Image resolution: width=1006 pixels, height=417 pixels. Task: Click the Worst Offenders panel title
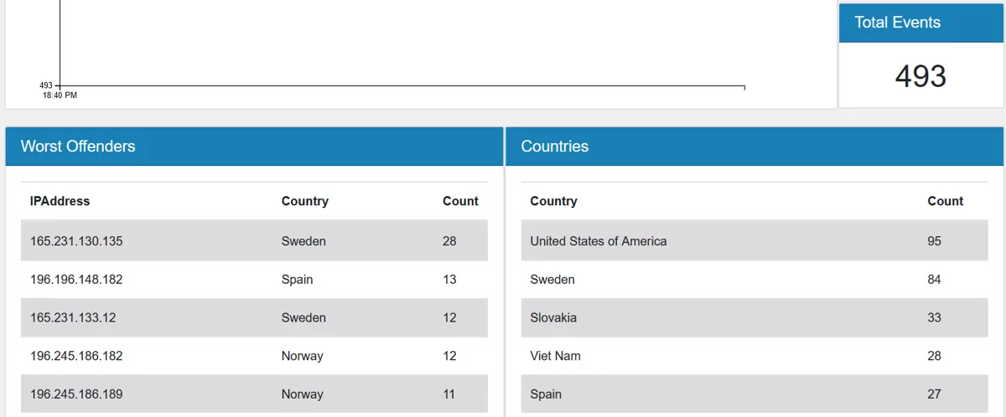point(78,147)
